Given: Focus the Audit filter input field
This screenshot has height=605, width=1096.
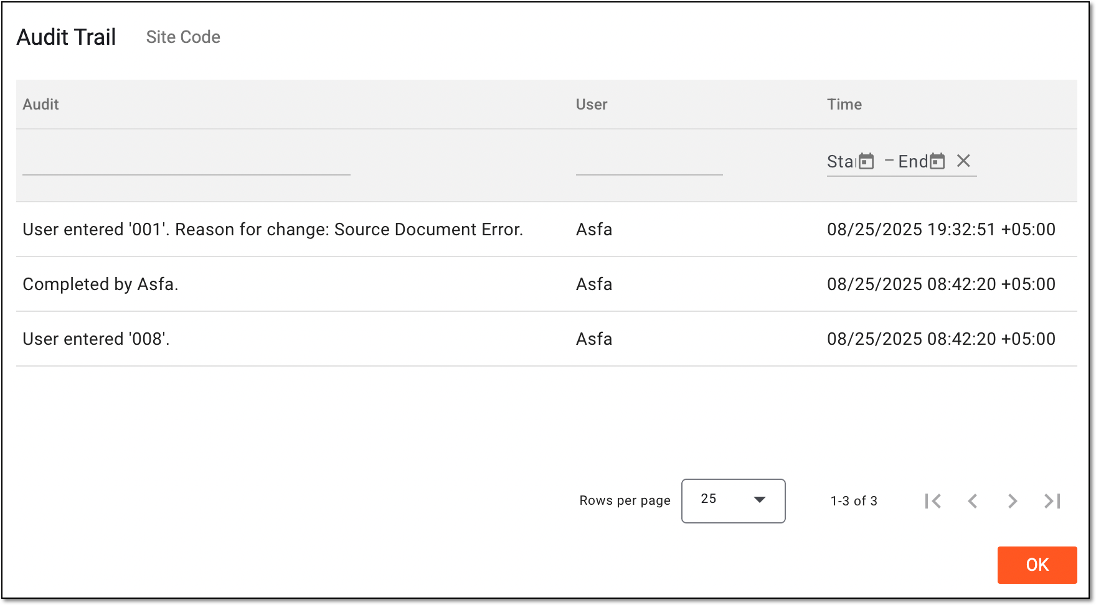Looking at the screenshot, I should coord(186,162).
